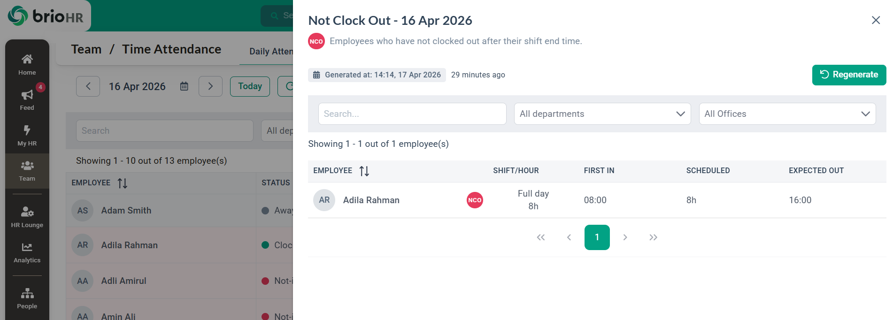Expand the All Offices dropdown
The image size is (893, 320).
coord(787,114)
